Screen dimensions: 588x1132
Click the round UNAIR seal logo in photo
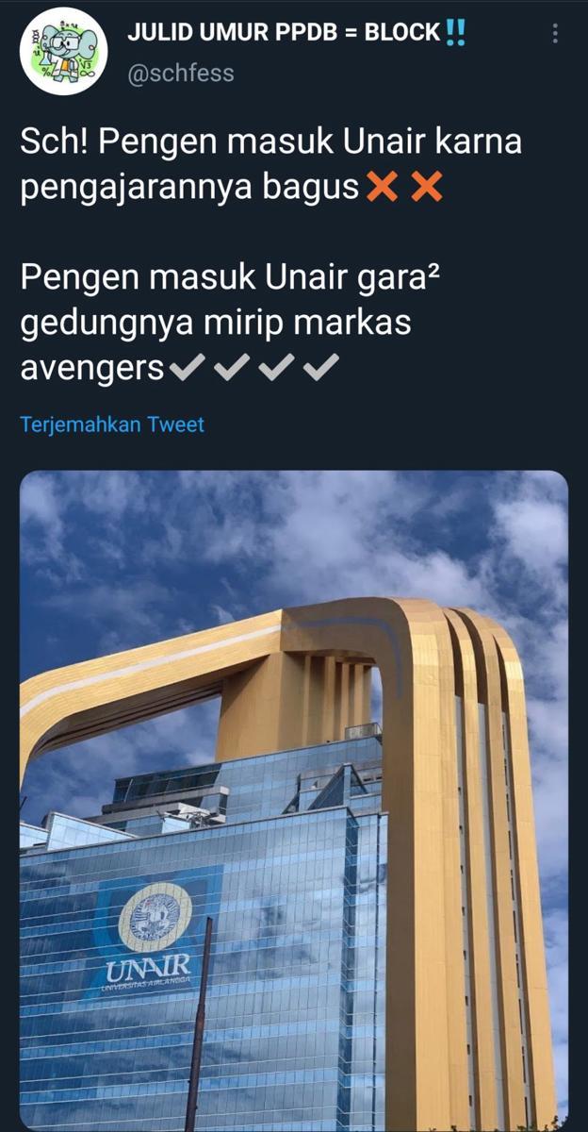coord(155,917)
